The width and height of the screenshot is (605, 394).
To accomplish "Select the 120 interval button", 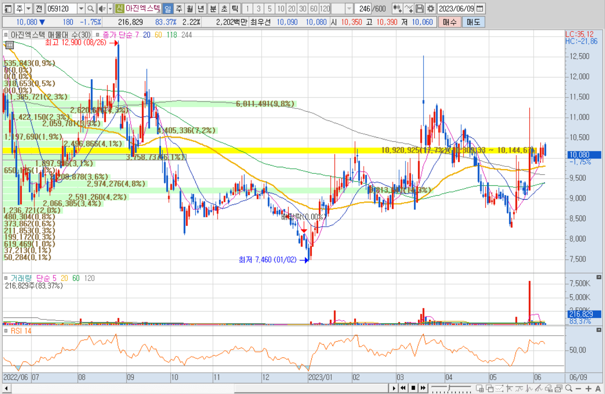I will click(325, 8).
